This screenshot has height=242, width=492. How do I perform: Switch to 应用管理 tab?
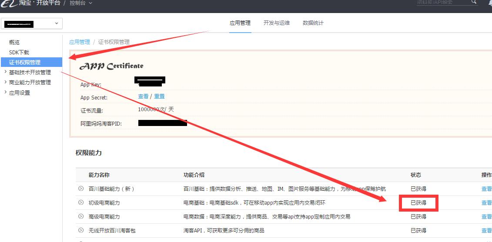(x=240, y=23)
